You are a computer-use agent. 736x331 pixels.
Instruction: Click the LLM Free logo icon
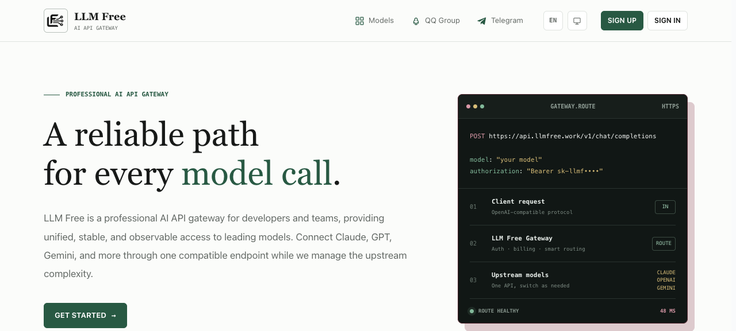[56, 21]
